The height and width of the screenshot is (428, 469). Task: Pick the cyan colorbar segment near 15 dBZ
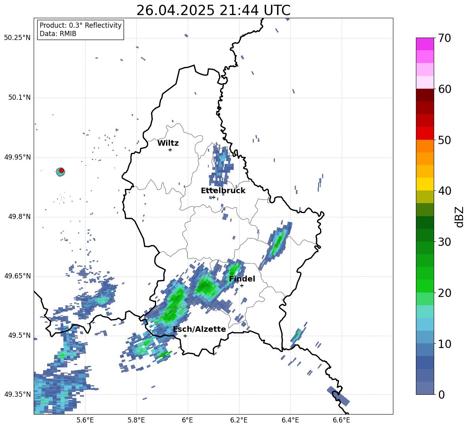click(x=425, y=312)
